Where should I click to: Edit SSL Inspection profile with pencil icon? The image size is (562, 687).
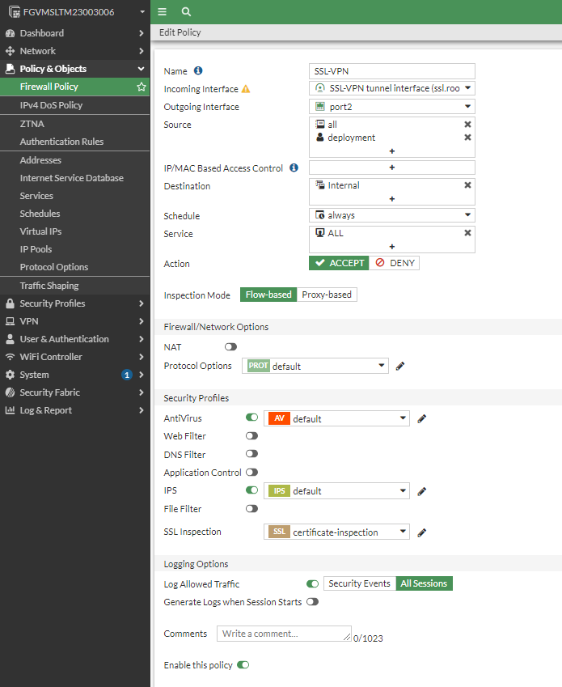pyautogui.click(x=421, y=532)
